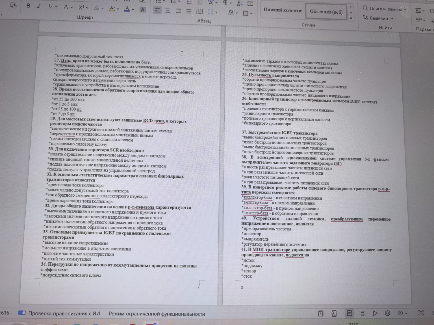Start slideshow play icon in status bar

375,313
